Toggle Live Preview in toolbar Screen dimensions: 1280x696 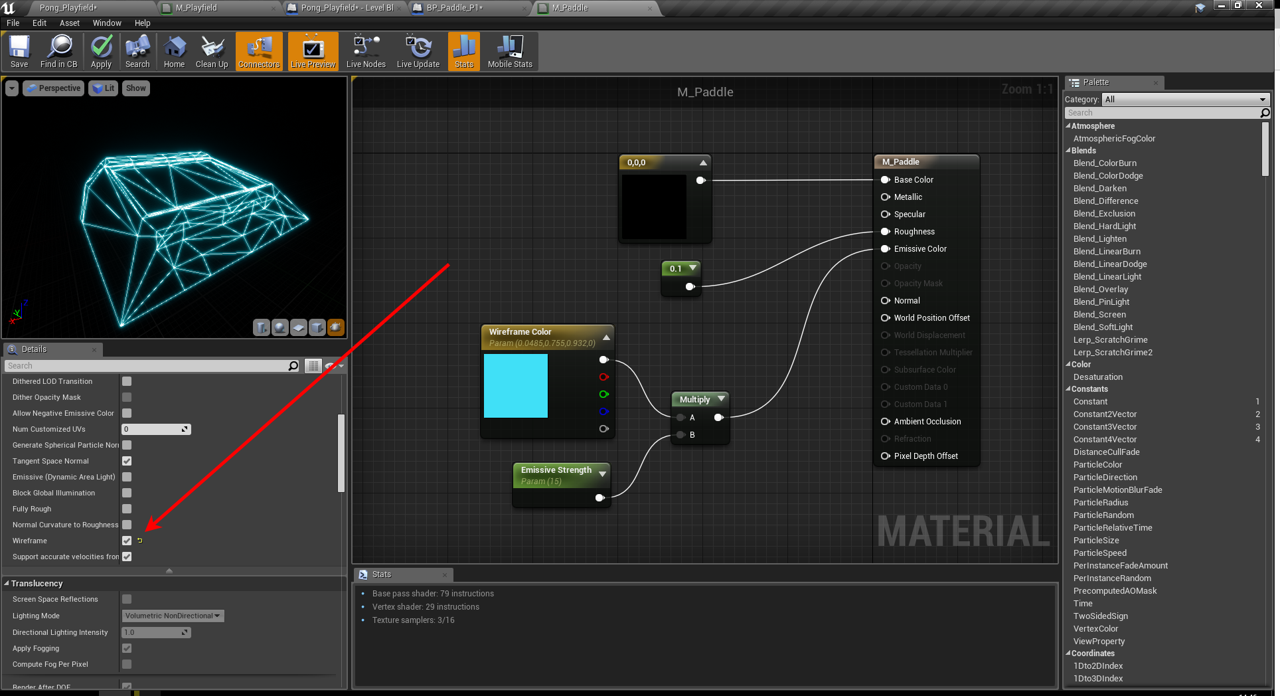313,52
